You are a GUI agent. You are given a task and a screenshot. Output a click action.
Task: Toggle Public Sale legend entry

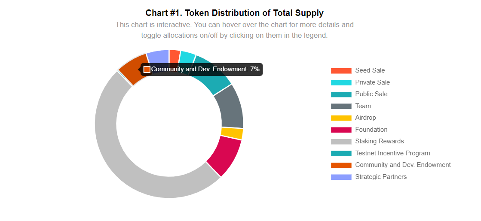coord(371,94)
